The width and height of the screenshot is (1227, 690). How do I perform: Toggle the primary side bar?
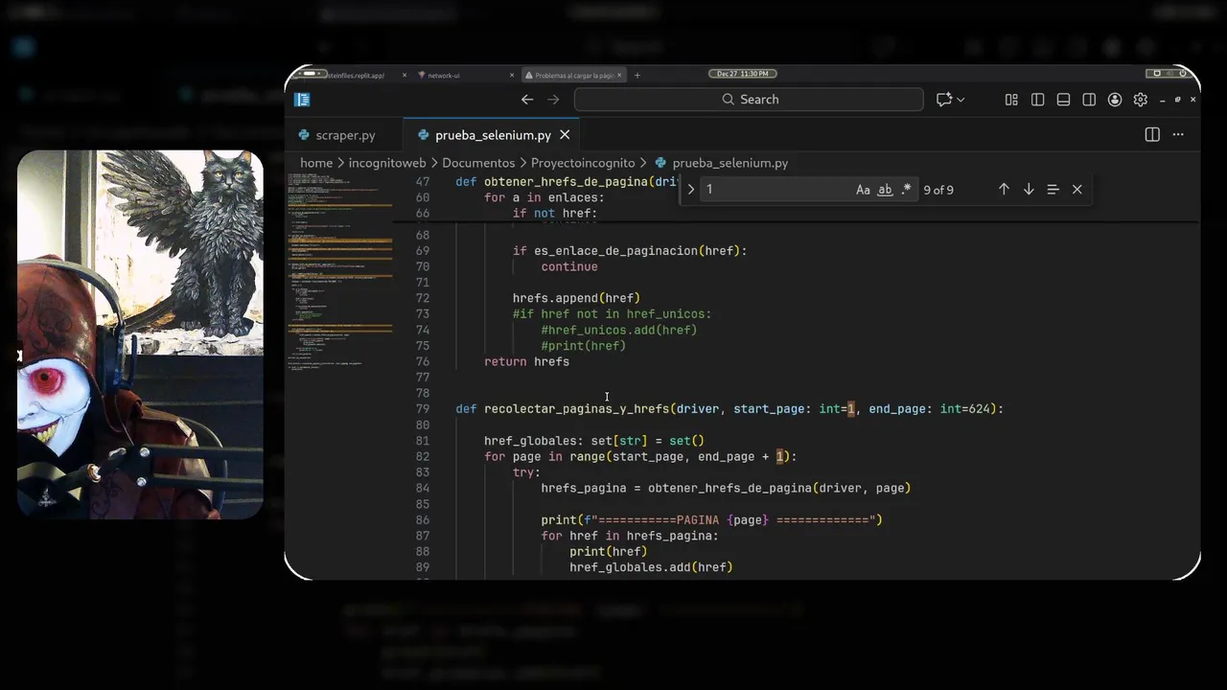[x=1037, y=100]
